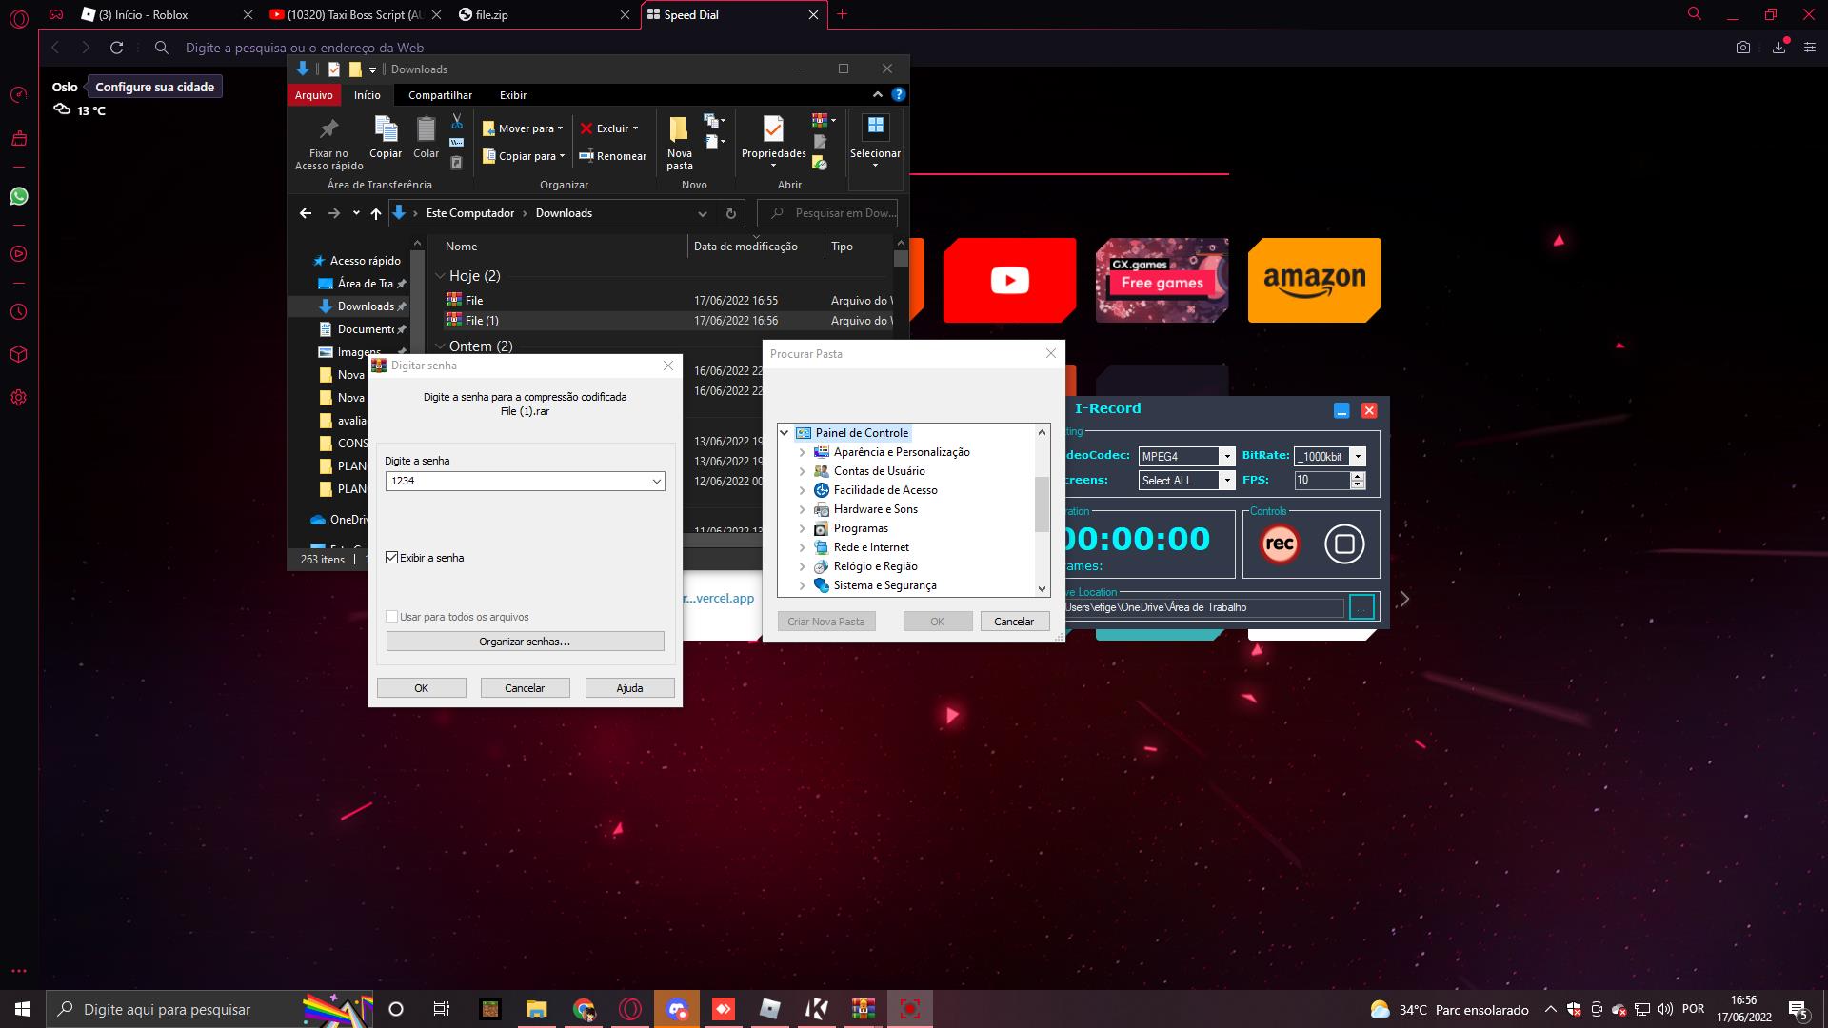
Task: Collapse the Hoje (2) file group
Action: pos(441,276)
